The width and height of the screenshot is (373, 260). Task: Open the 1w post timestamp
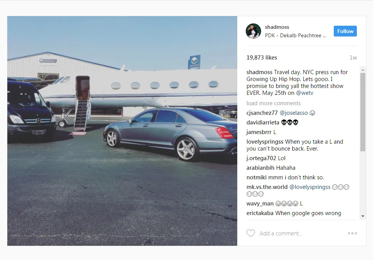tap(353, 58)
